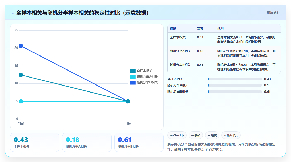Click the 0.61 value in the table
Screen dimensions: 291x162
point(200,65)
